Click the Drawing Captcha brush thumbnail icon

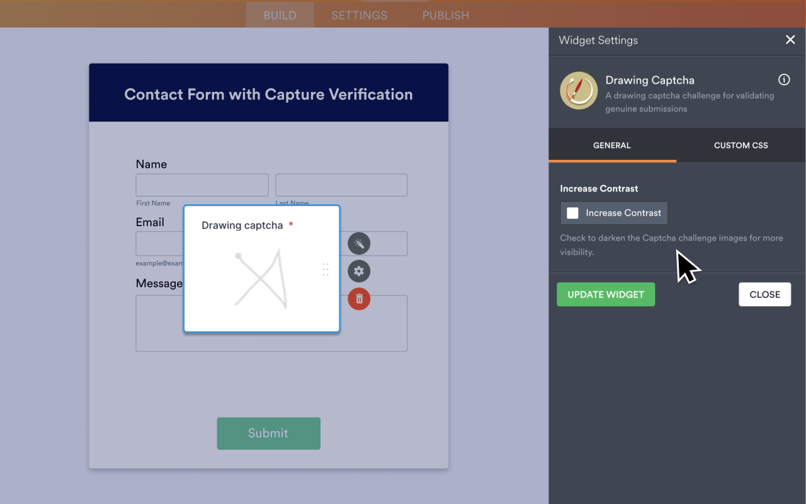579,90
